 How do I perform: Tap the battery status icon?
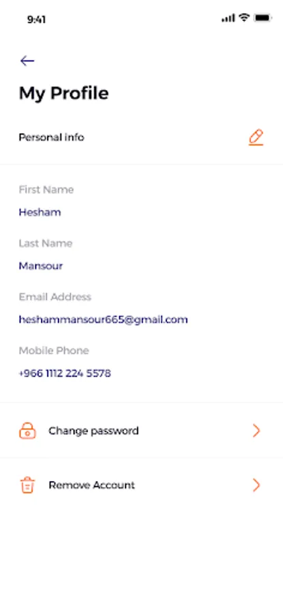click(x=263, y=18)
